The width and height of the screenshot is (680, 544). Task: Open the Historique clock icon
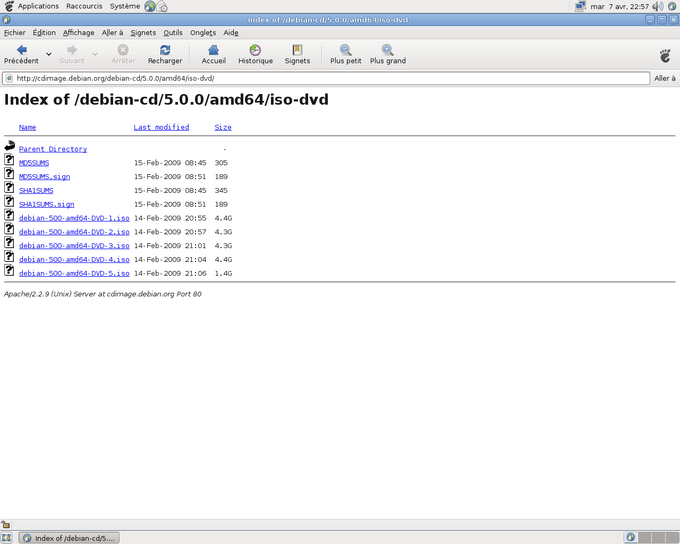[256, 50]
